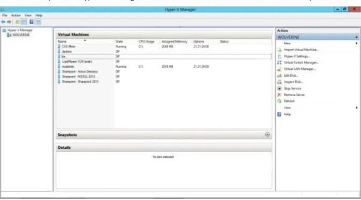Select the running VM below LoadMaster

[x=164, y=67]
